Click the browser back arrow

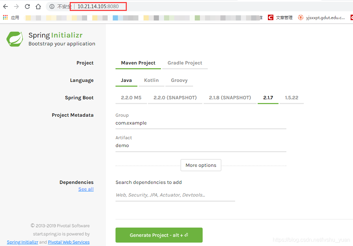(5, 6)
